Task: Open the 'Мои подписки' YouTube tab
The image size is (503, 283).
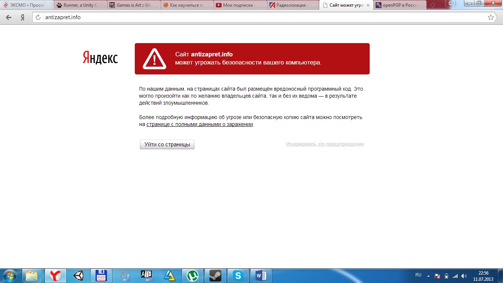Action: (x=240, y=5)
